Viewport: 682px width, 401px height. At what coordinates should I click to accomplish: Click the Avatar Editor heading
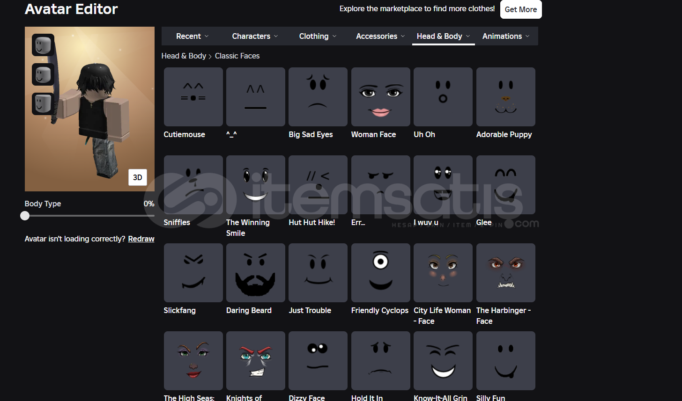71,9
